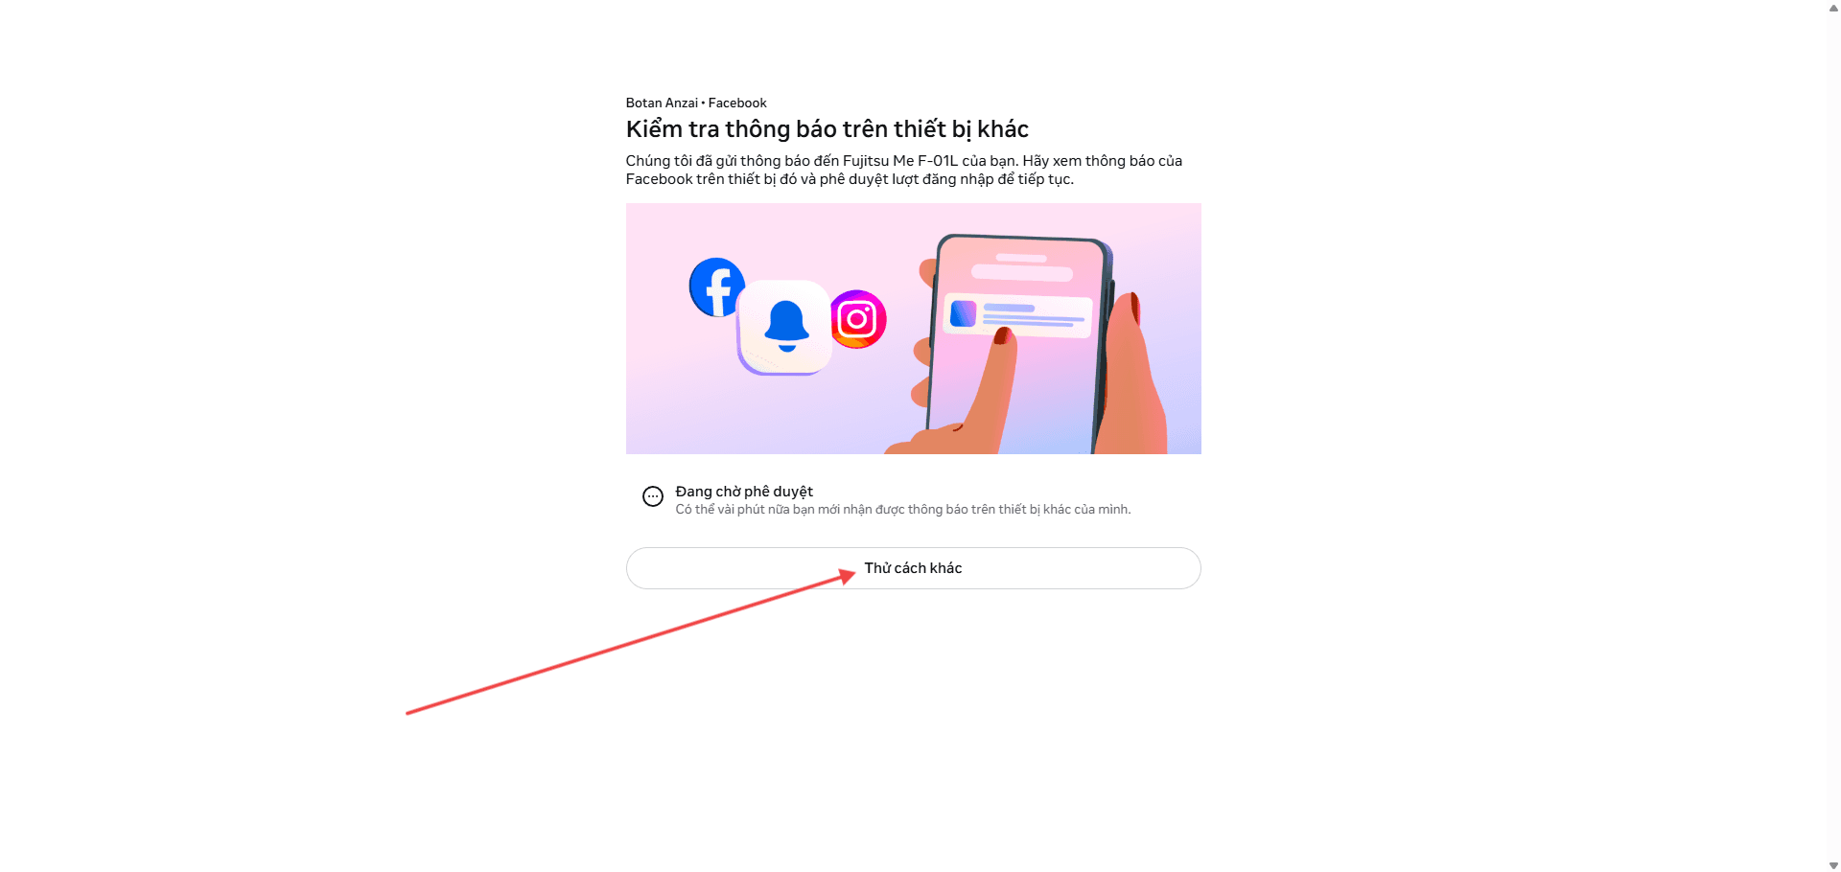Click the scrollbar down arrow
This screenshot has width=1841, height=872.
point(1833,865)
